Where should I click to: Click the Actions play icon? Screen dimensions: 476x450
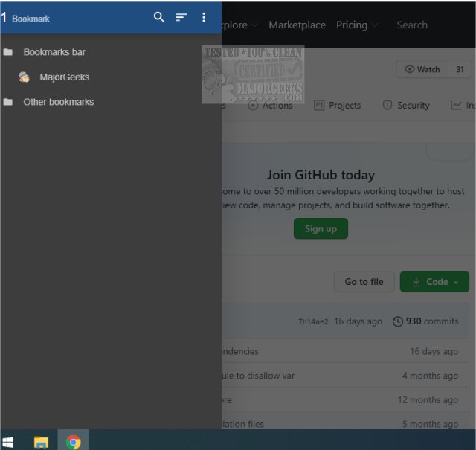pos(253,106)
